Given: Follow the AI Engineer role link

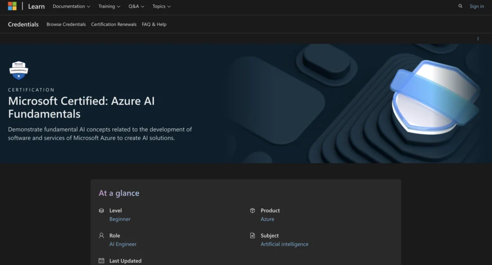Looking at the screenshot, I should [x=123, y=244].
